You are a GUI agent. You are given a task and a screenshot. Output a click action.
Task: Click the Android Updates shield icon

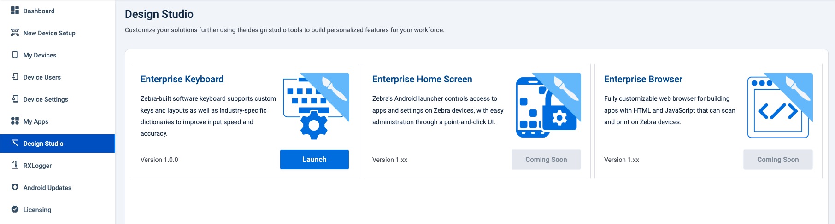coord(15,187)
